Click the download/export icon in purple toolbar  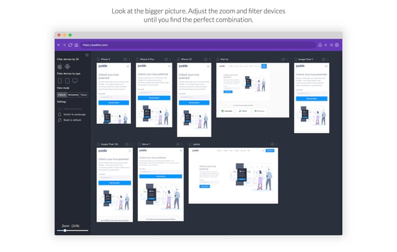(320, 45)
